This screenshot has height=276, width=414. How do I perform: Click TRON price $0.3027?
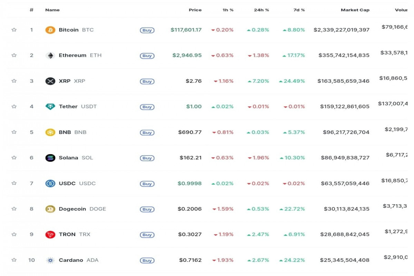tap(190, 234)
